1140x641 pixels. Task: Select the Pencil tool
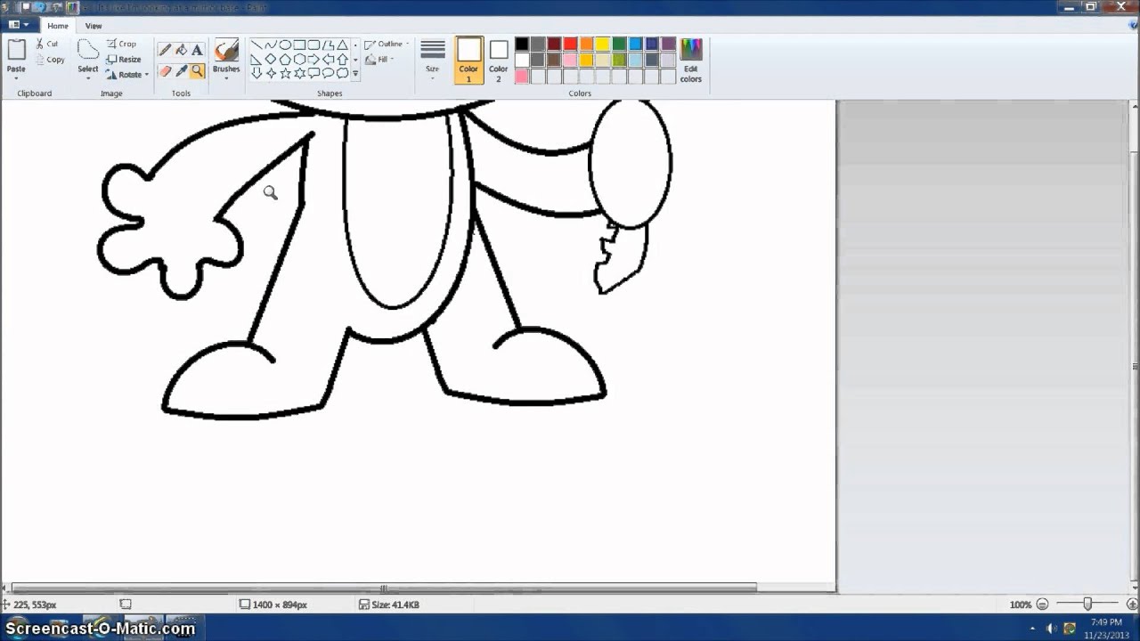pos(165,50)
